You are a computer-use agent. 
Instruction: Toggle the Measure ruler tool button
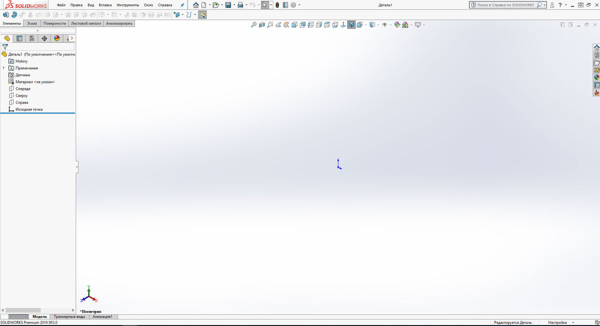click(202, 15)
